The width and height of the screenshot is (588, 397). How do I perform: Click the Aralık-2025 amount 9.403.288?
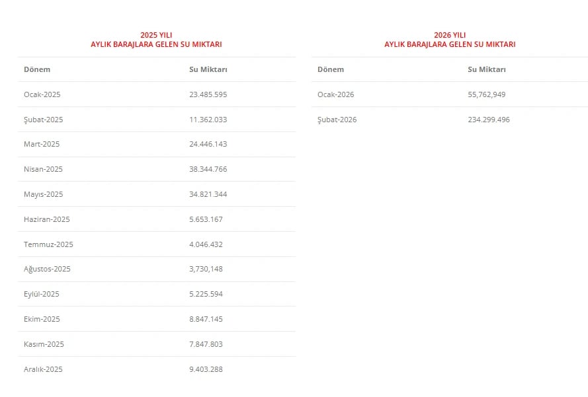(206, 369)
